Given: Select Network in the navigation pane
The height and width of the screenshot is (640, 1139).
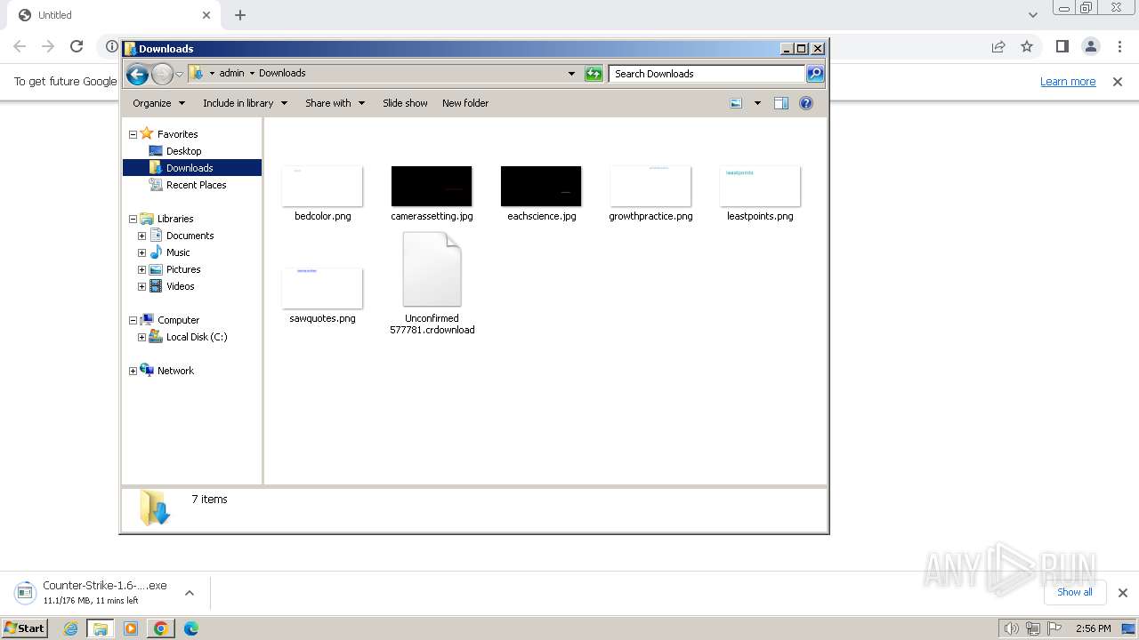Looking at the screenshot, I should [175, 371].
